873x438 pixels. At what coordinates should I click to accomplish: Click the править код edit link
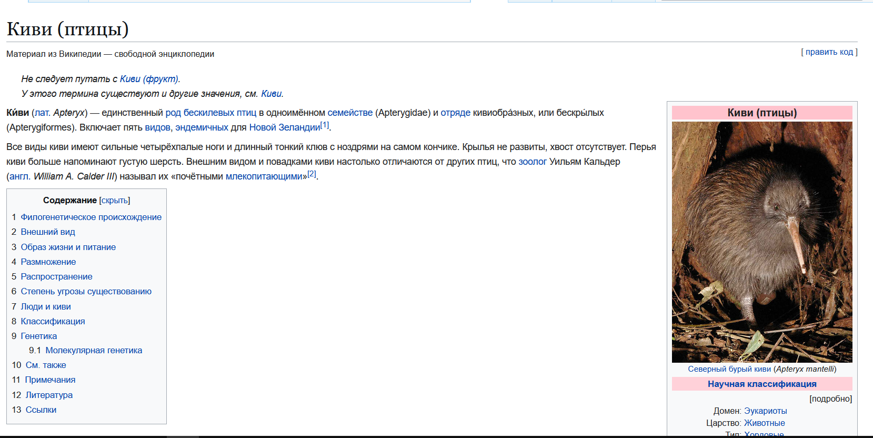tap(829, 52)
